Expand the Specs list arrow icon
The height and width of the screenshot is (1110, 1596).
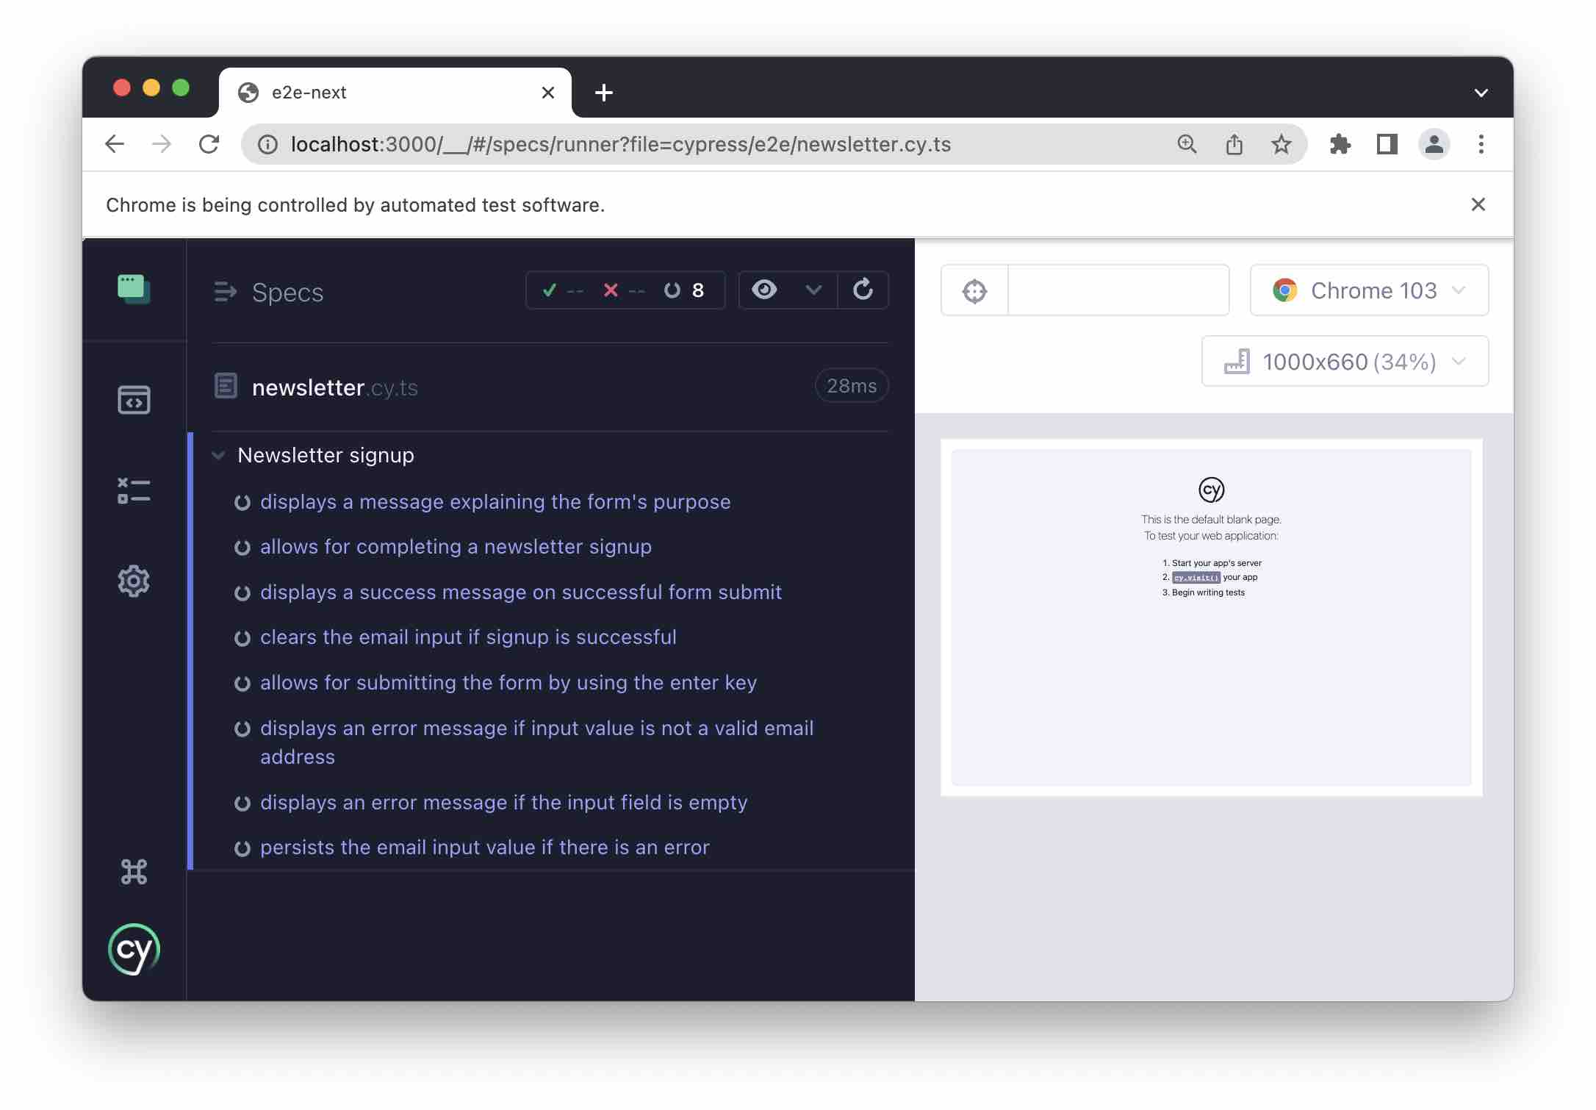tap(225, 292)
